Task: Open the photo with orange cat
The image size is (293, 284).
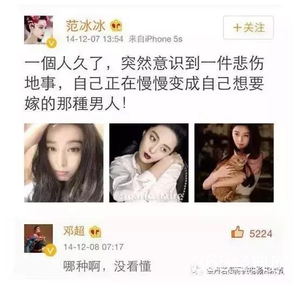Action: point(234,163)
